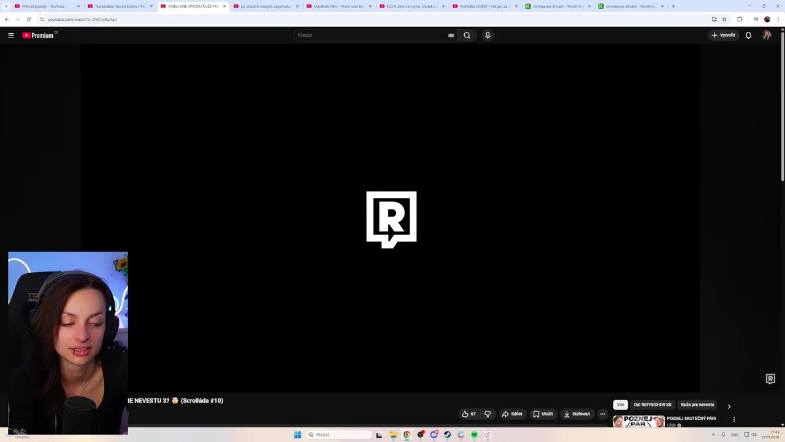Close the MacBook NEO tab

(x=370, y=6)
